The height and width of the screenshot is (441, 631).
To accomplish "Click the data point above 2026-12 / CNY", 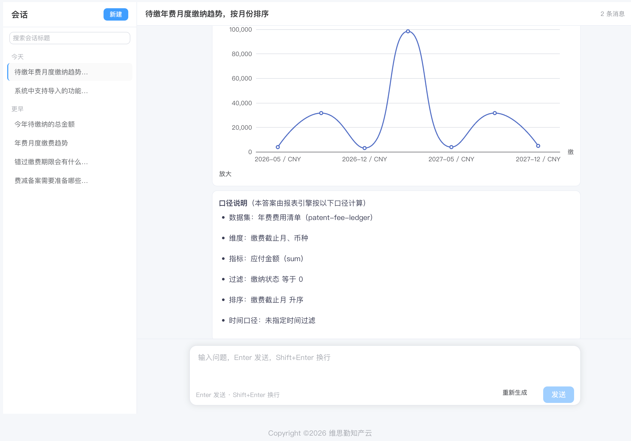I will point(364,148).
